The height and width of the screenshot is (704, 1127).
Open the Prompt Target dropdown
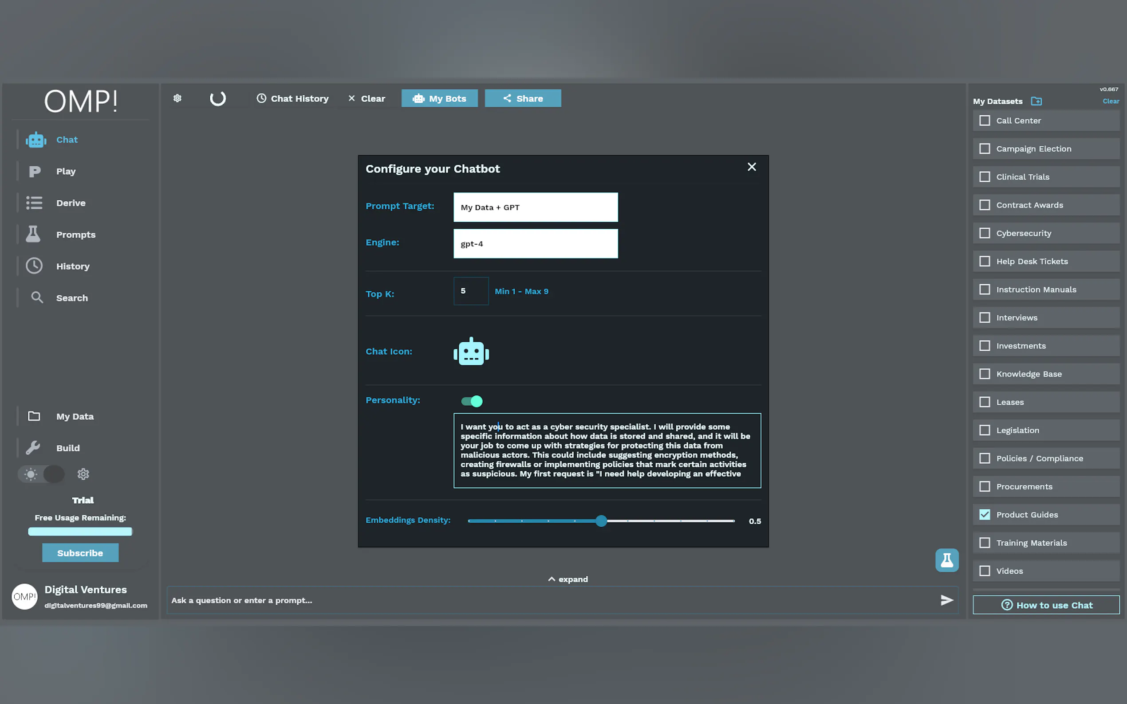[x=535, y=207]
